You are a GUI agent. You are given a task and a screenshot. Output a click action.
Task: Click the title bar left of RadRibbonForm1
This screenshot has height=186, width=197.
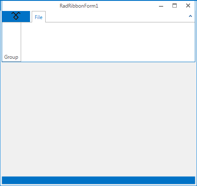point(30,6)
